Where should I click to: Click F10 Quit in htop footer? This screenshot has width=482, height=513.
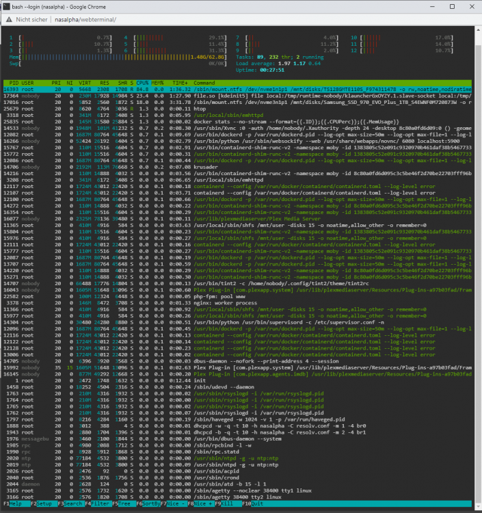point(253,503)
